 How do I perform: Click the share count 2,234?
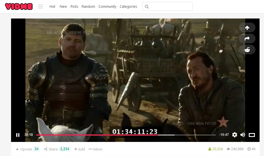(65, 149)
